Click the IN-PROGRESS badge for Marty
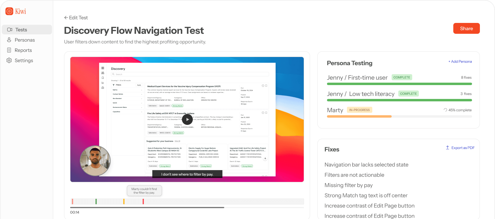Viewport: 495px width, 219px height. coord(360,110)
